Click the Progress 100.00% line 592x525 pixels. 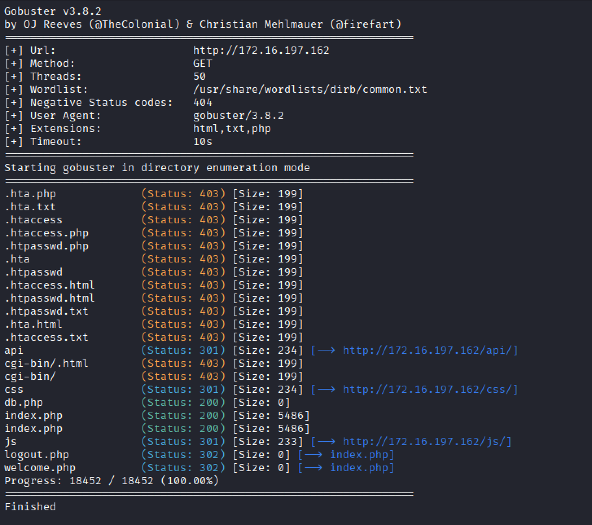click(112, 481)
